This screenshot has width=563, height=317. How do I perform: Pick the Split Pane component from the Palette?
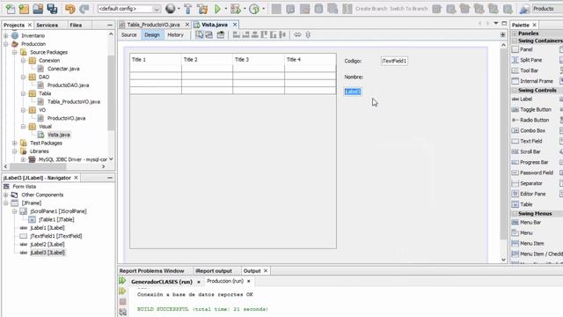click(531, 60)
